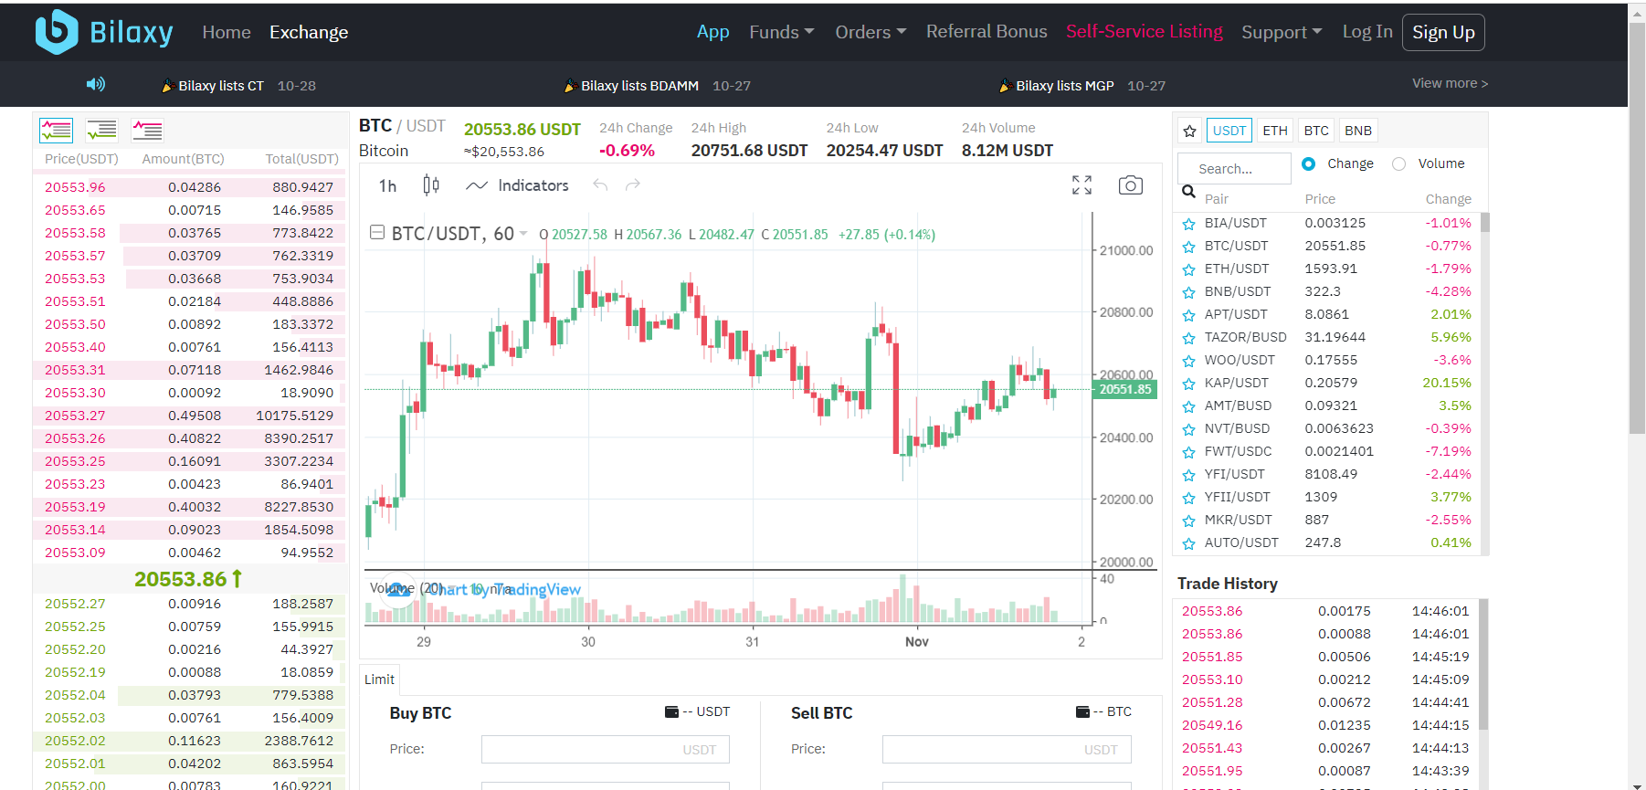Select the YFII/USDT pair row
Viewport: 1646px width, 790px height.
(x=1326, y=498)
